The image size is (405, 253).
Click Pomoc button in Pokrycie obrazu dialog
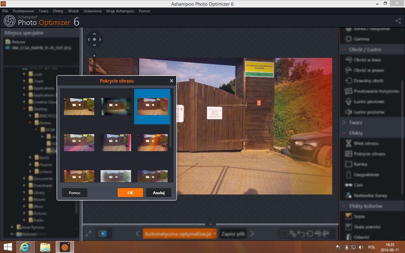pos(75,193)
